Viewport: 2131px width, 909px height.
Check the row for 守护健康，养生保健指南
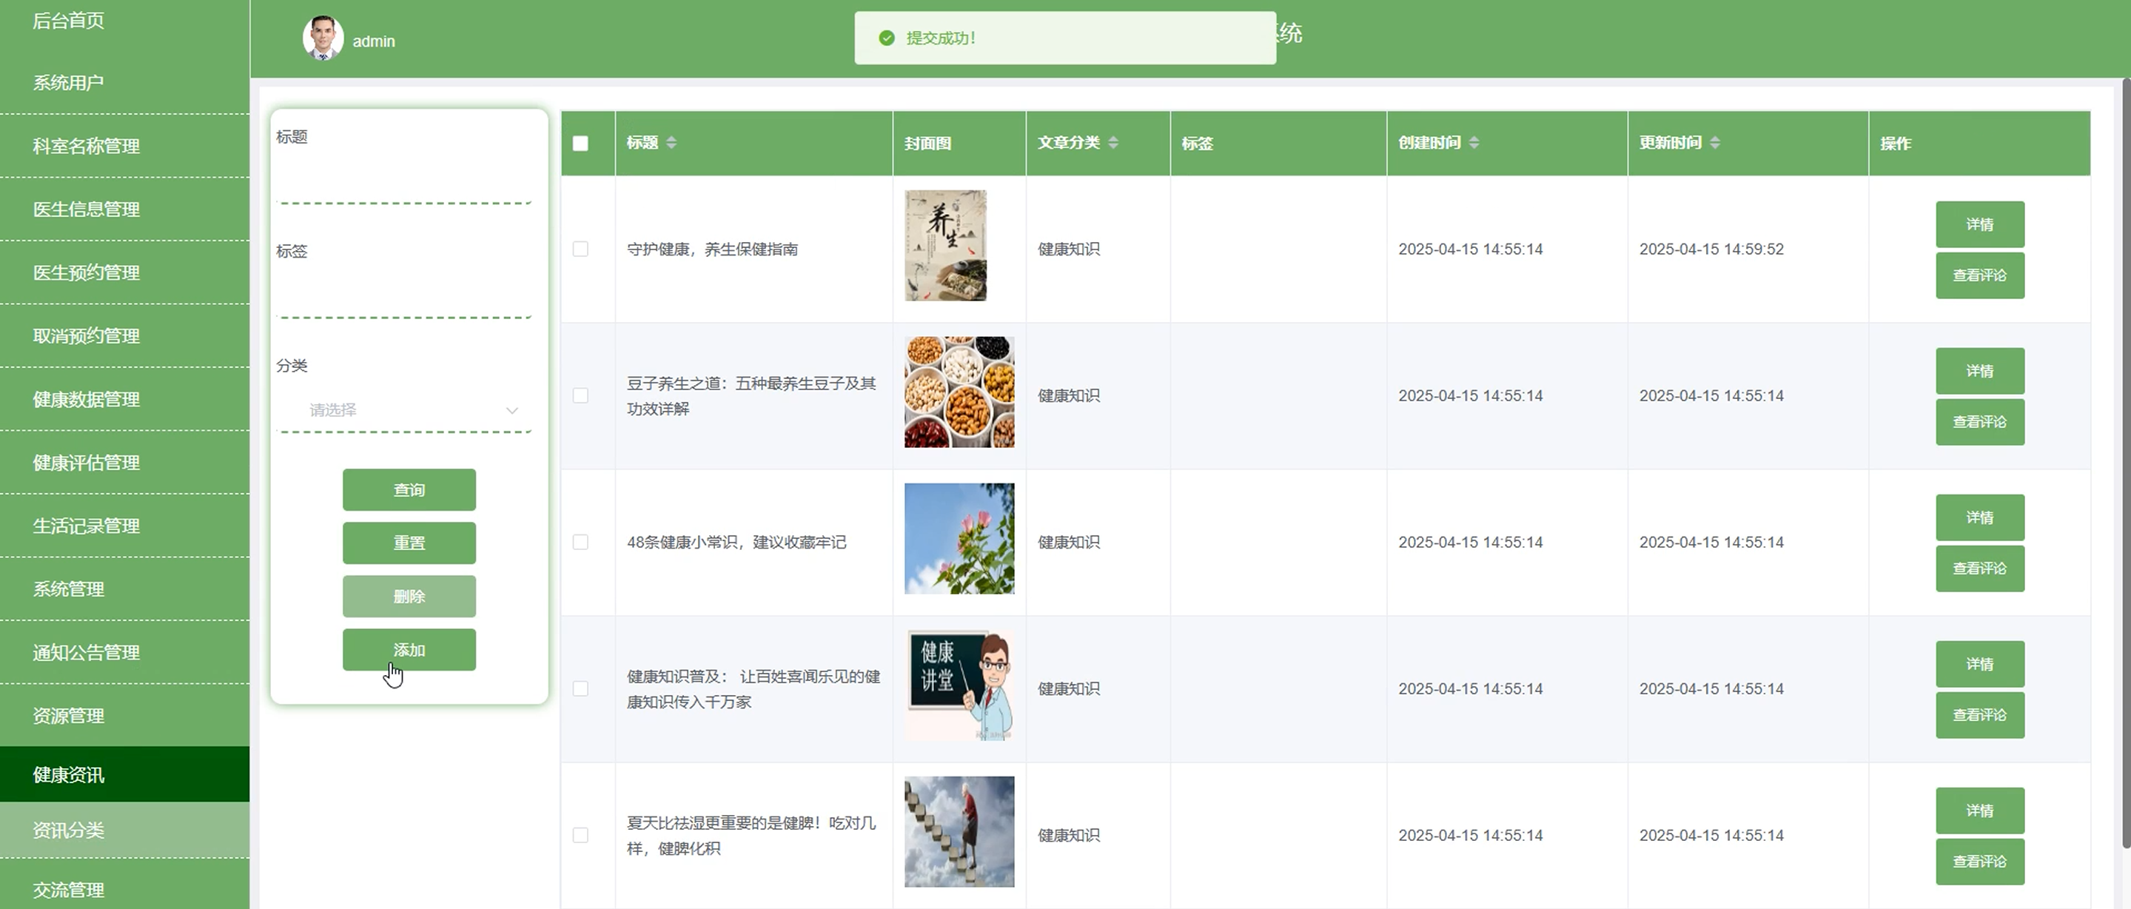tap(581, 249)
